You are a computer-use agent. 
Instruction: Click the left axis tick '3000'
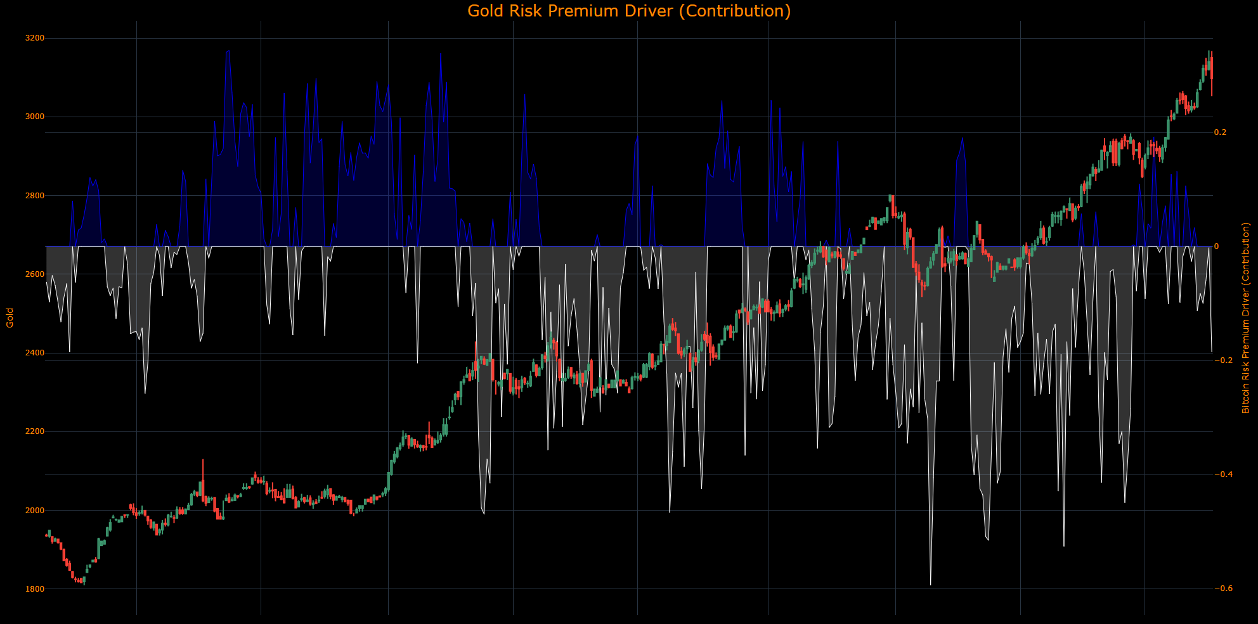pyautogui.click(x=35, y=117)
